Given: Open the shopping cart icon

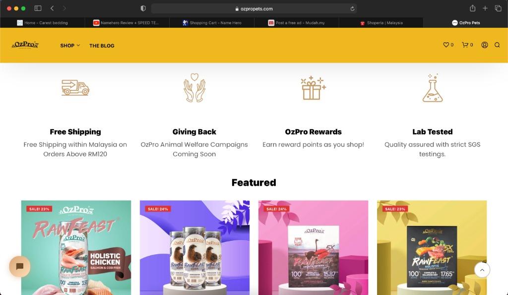Looking at the screenshot, I should pos(465,45).
